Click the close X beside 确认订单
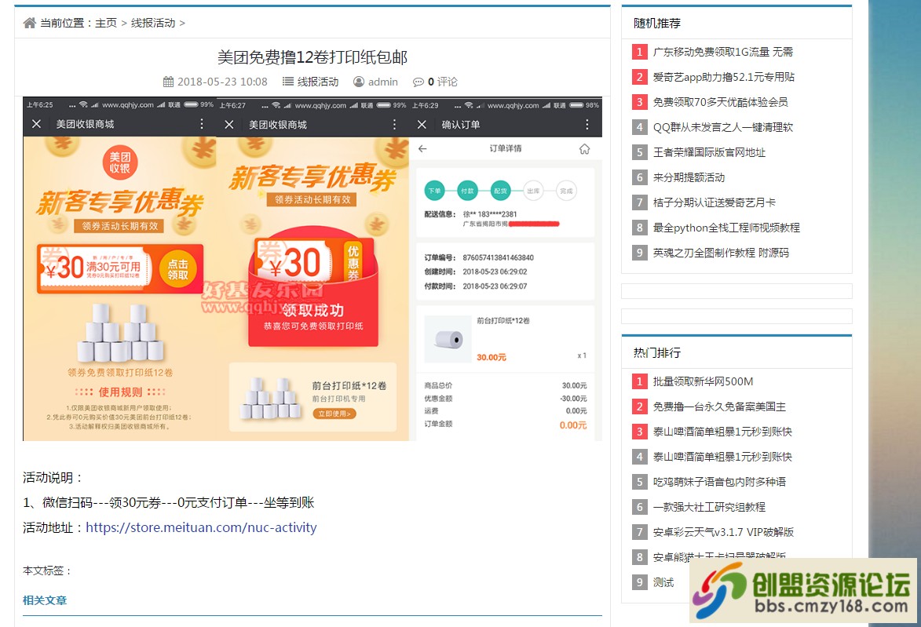 pyautogui.click(x=422, y=125)
